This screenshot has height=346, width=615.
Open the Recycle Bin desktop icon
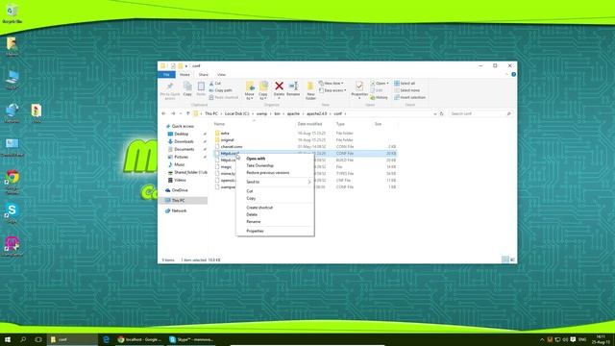click(12, 12)
